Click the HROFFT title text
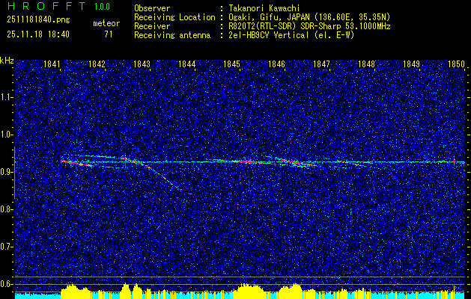The height and width of the screenshot is (299, 471). coord(46,6)
